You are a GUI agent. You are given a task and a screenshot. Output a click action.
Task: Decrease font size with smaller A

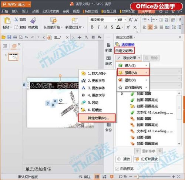pos(136,20)
